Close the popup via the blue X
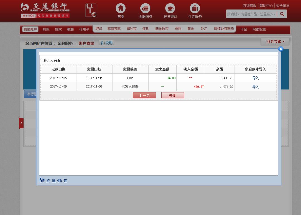The height and width of the screenshot is (215, 301). point(281,49)
